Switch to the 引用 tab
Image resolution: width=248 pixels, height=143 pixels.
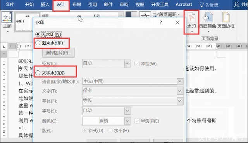pyautogui.click(x=93, y=4)
